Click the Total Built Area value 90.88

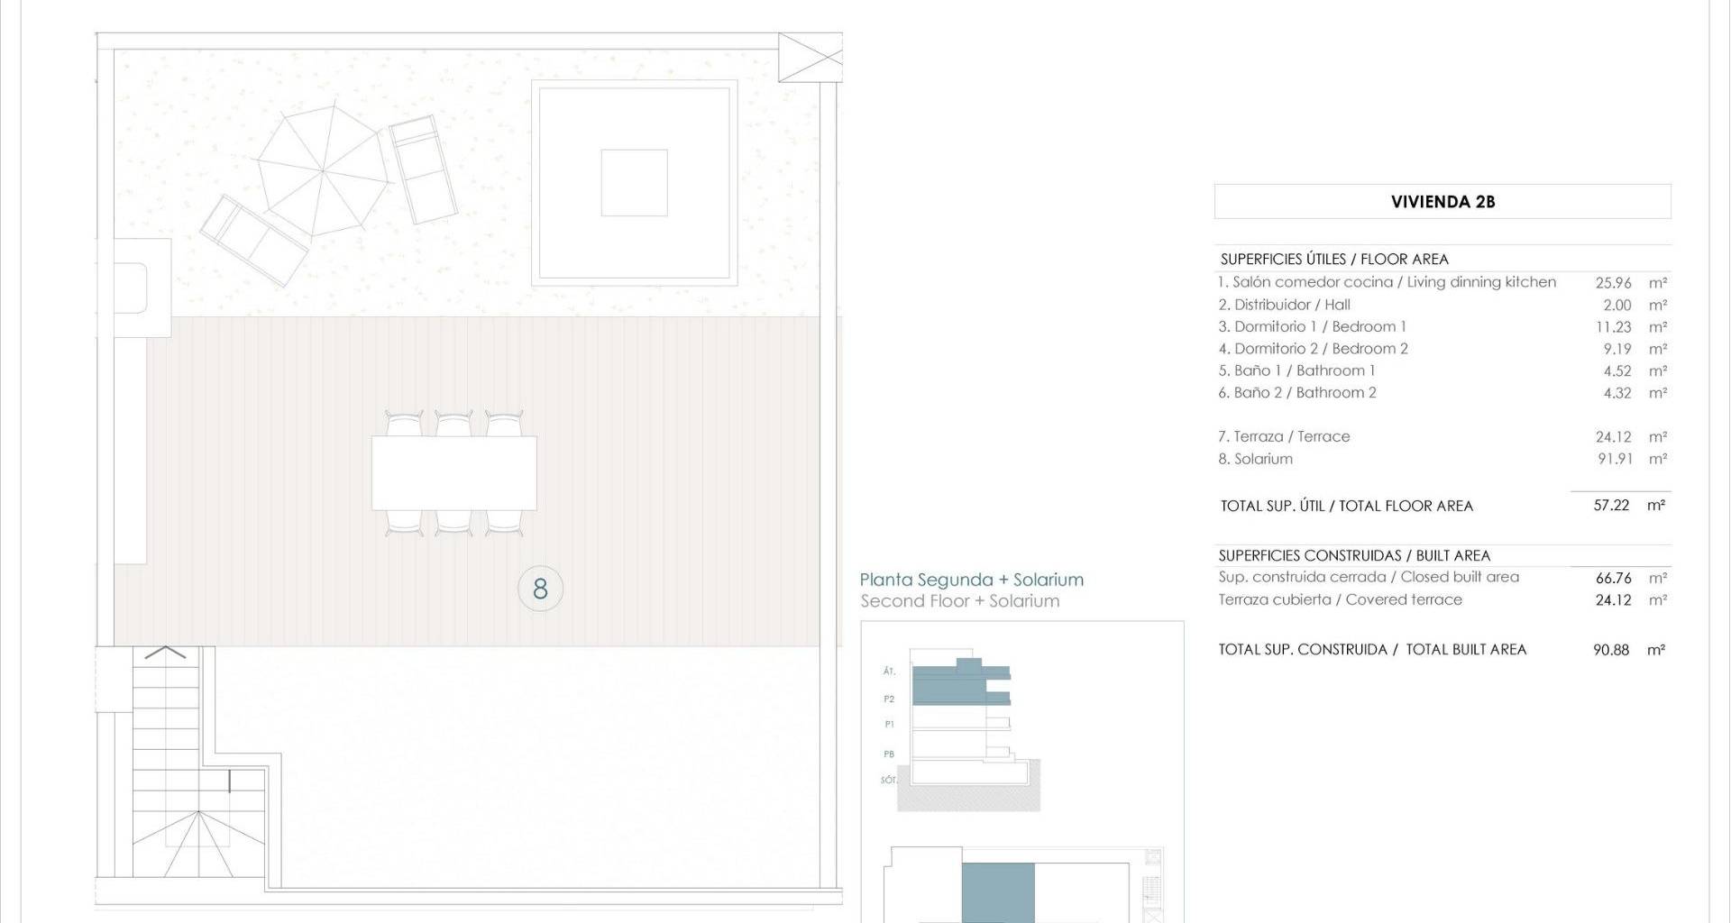(x=1610, y=650)
